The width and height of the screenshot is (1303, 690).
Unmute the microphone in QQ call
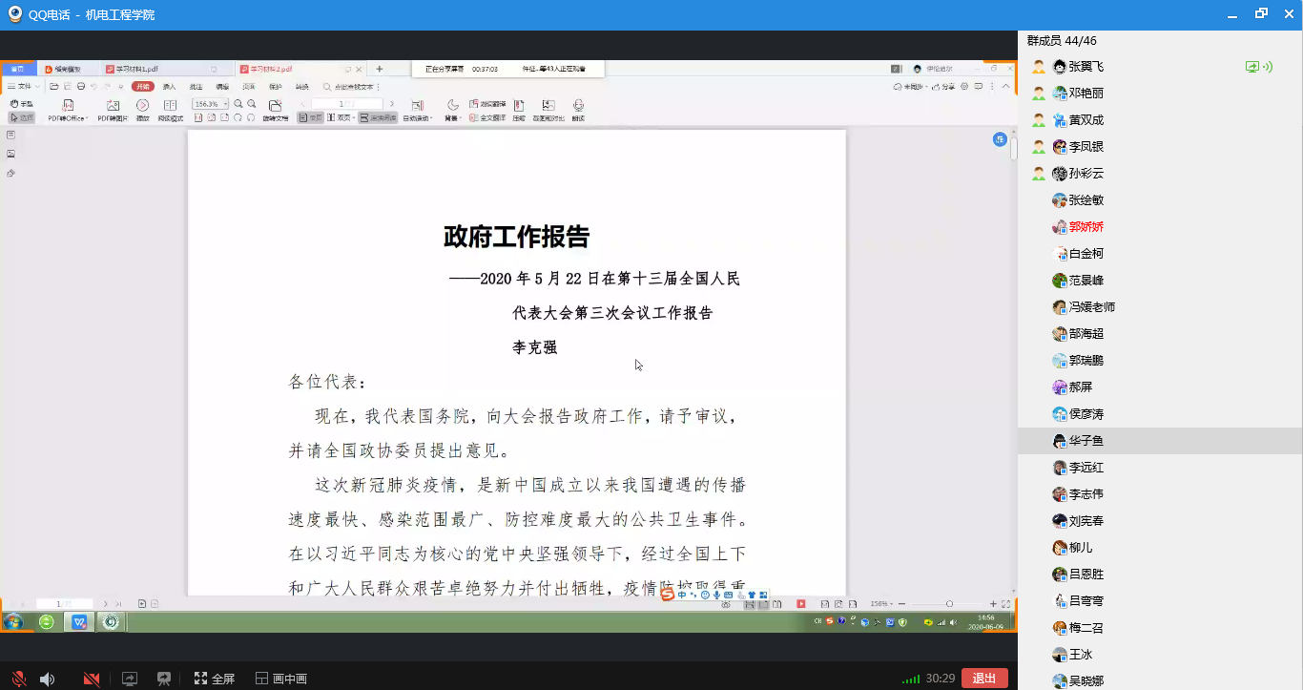point(18,679)
